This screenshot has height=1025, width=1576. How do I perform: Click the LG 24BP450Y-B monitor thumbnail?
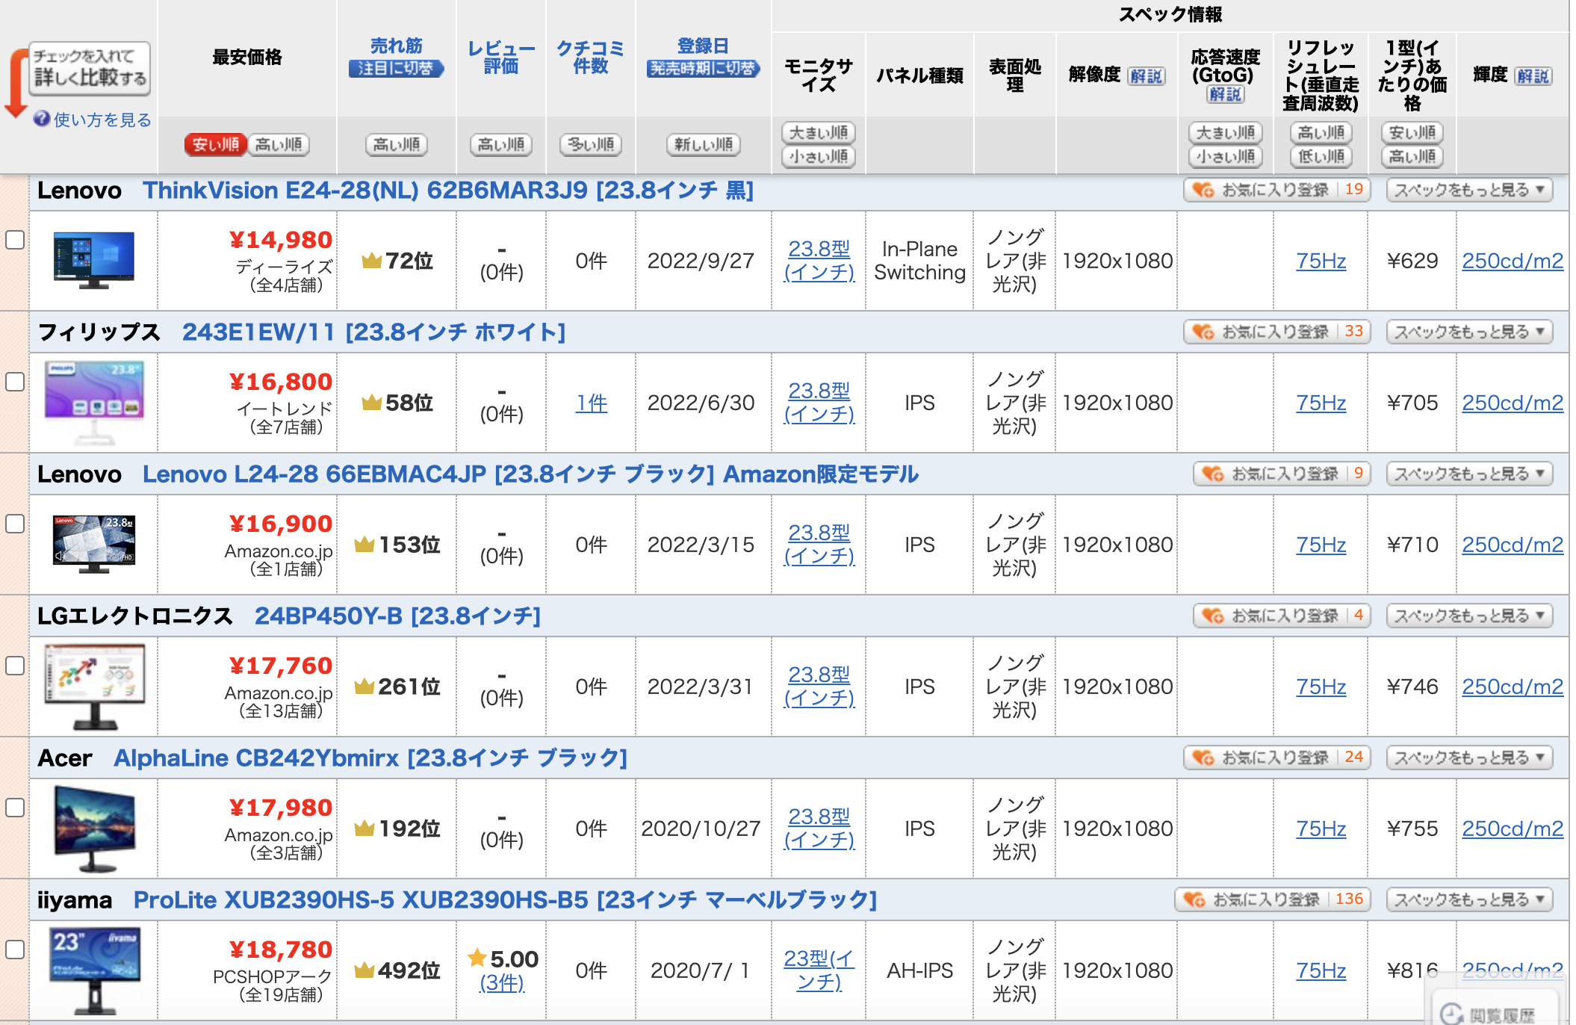pos(94,686)
